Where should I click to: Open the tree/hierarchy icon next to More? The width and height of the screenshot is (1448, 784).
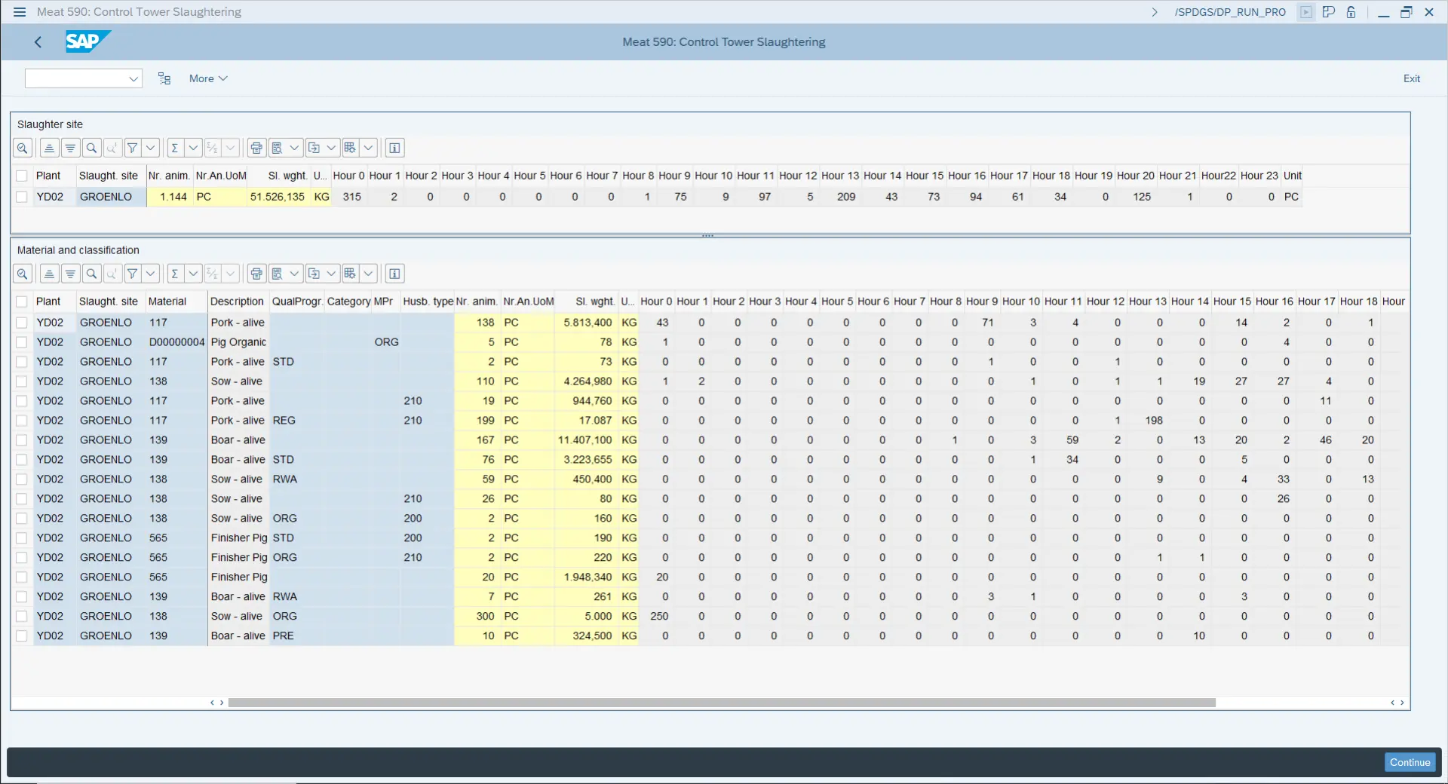(x=164, y=78)
